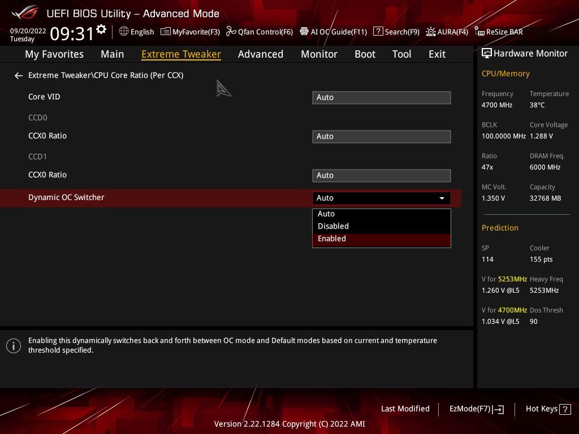Screen dimensions: 579x434
Task: Click the version copyright text
Action: [289, 424]
